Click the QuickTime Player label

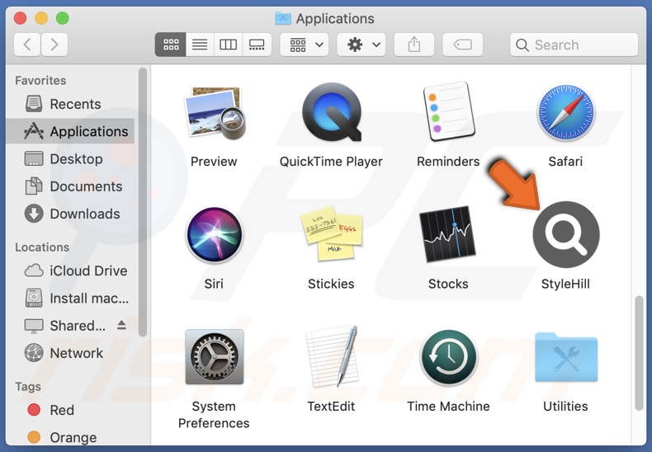pyautogui.click(x=331, y=161)
